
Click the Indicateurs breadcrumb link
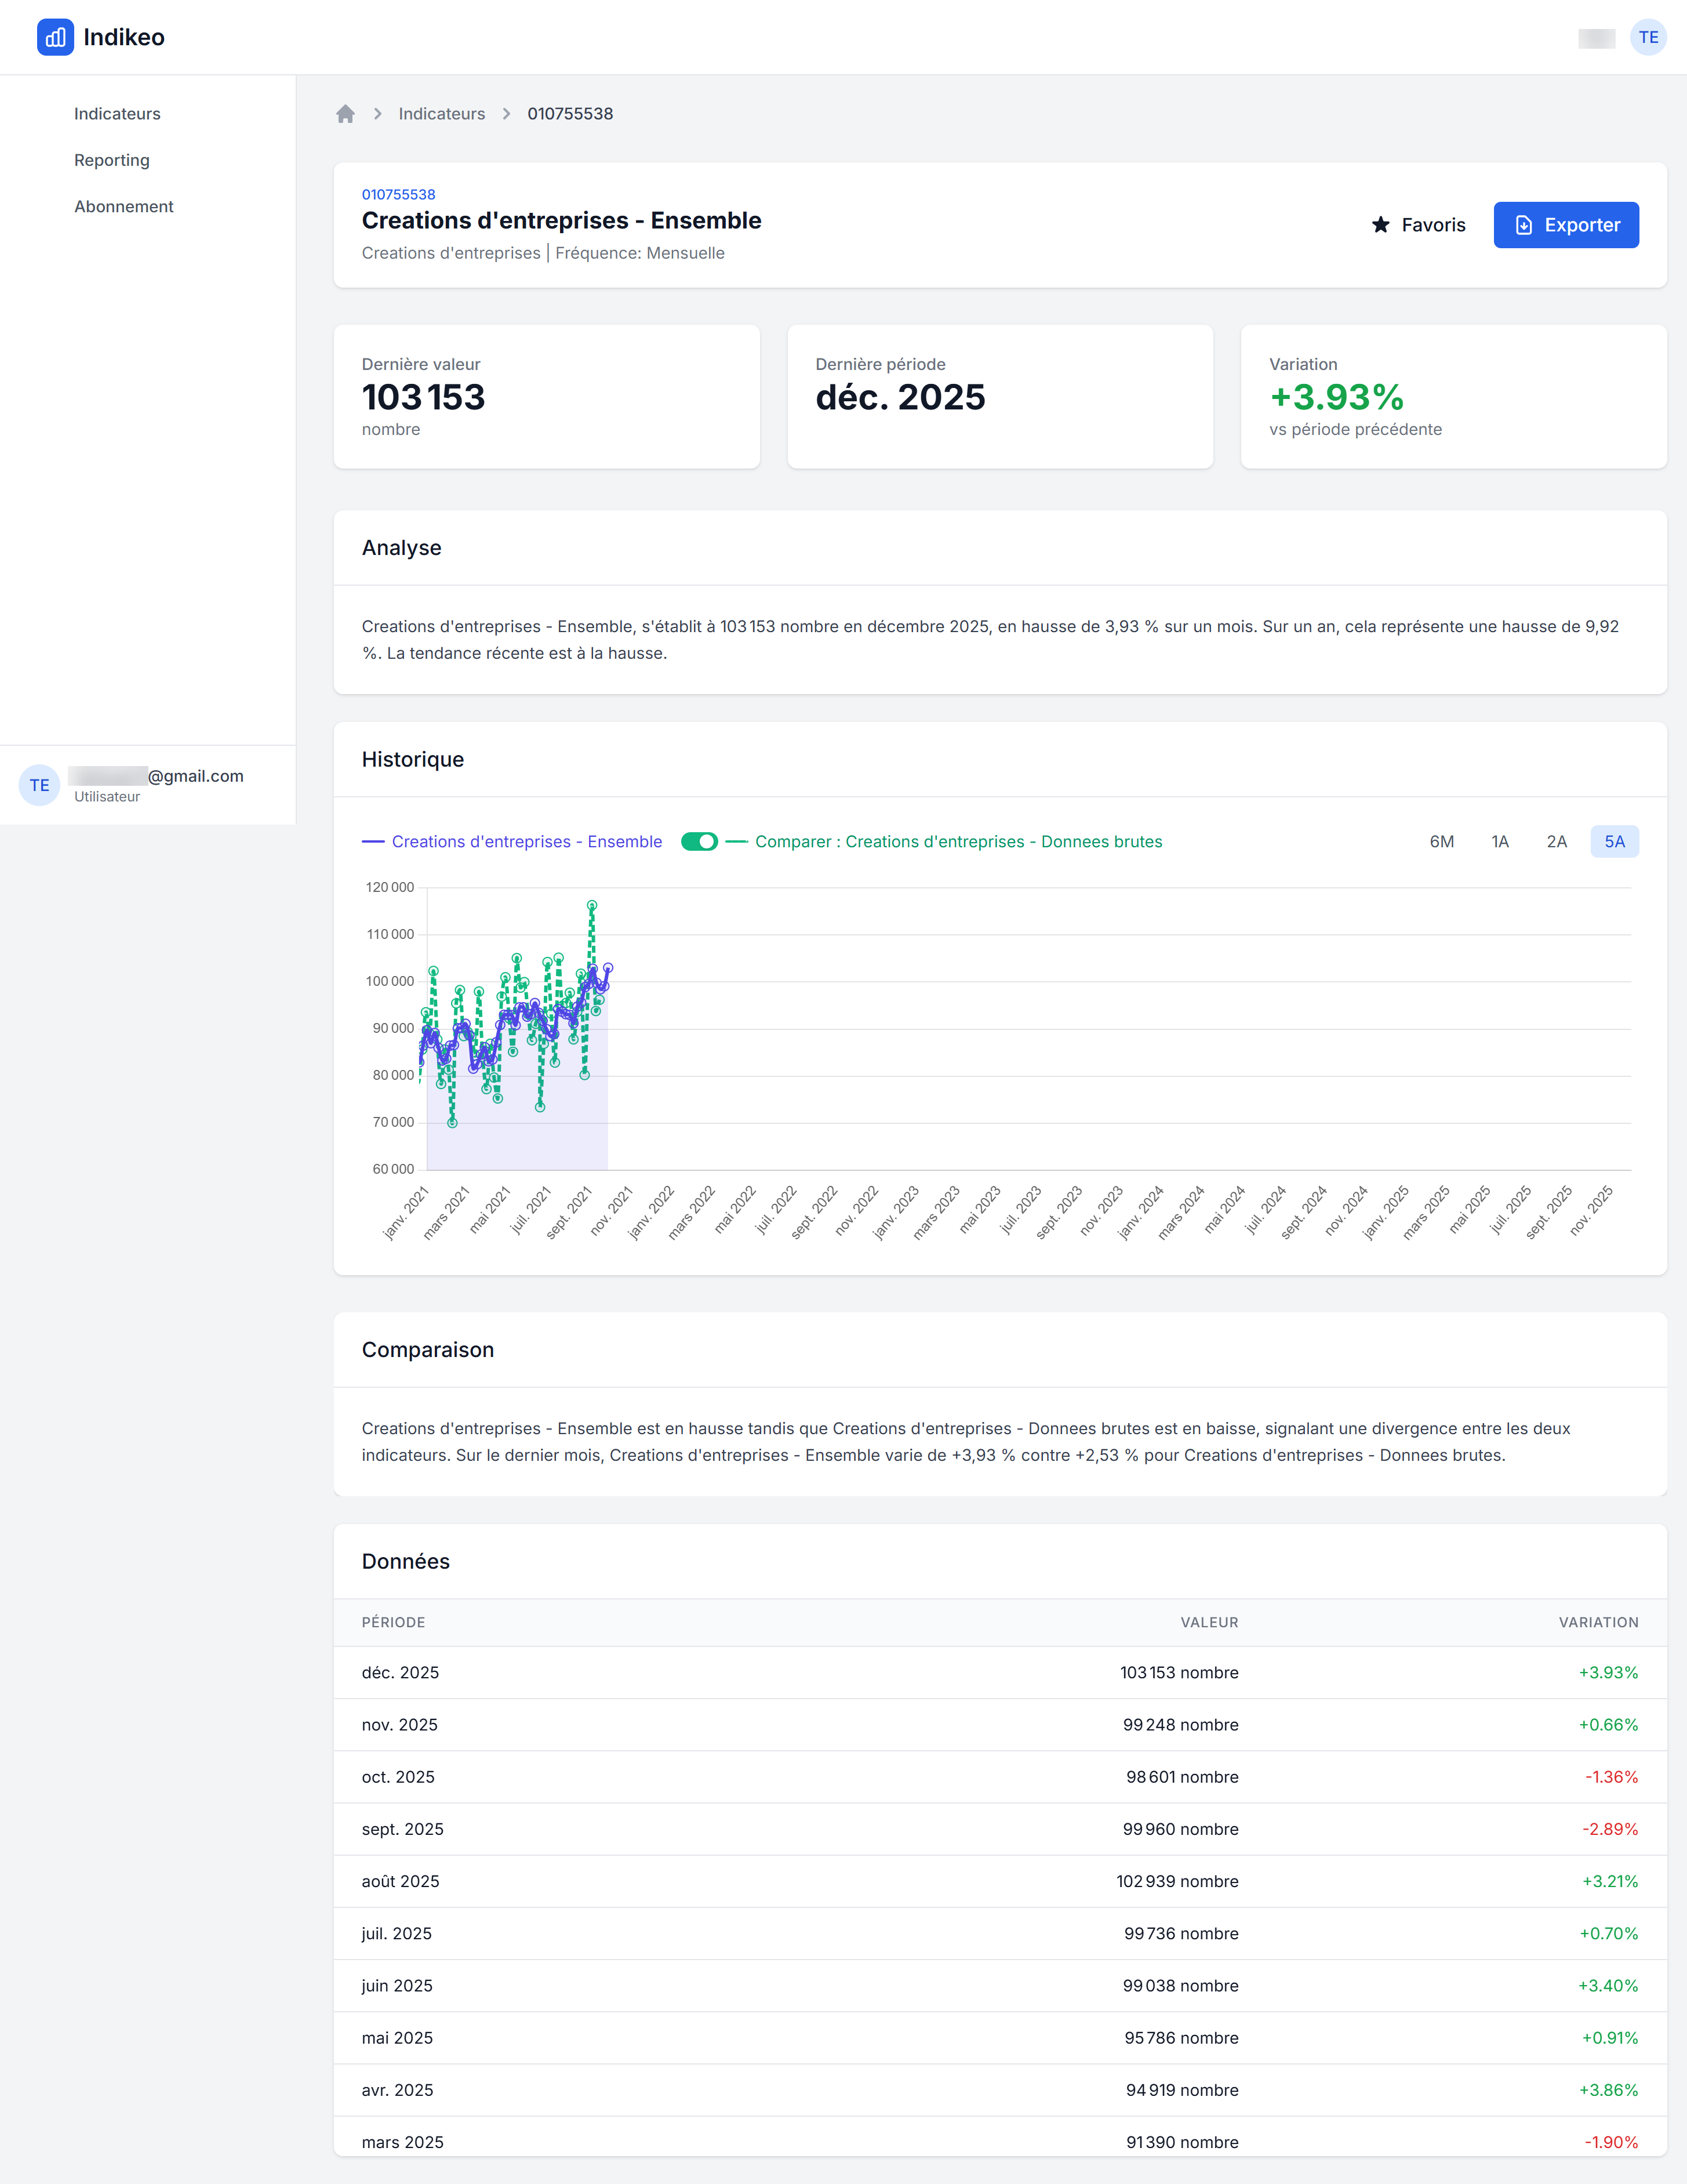point(442,114)
